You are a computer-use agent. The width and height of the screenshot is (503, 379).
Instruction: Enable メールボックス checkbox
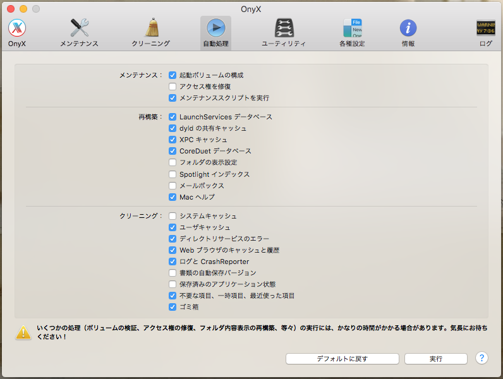coord(173,186)
